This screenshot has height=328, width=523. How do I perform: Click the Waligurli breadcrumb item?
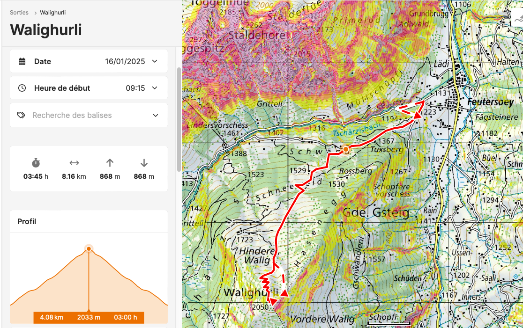(54, 13)
